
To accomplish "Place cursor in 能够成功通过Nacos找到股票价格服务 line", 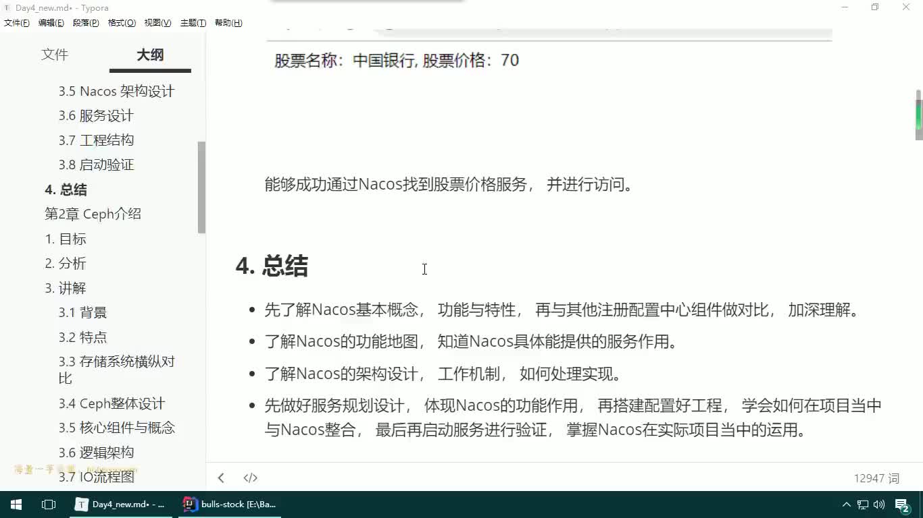I will pos(450,185).
